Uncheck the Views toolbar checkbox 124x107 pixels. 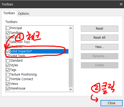[x=8, y=84]
